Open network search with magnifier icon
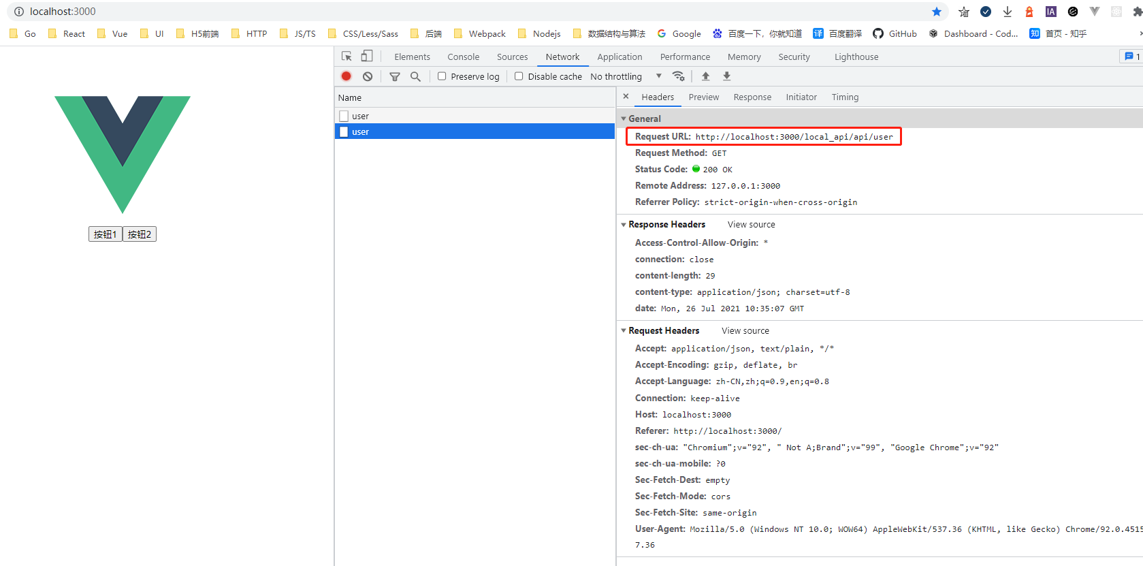This screenshot has height=566, width=1143. 415,76
